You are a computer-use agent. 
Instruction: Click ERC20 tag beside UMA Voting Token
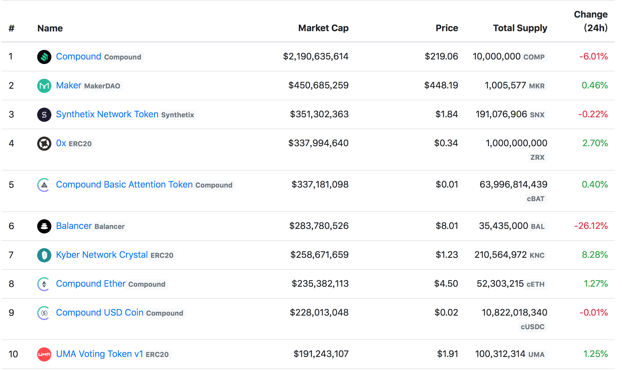[x=157, y=354]
